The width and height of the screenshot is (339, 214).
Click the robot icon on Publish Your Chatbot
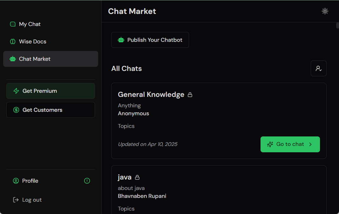click(x=121, y=40)
